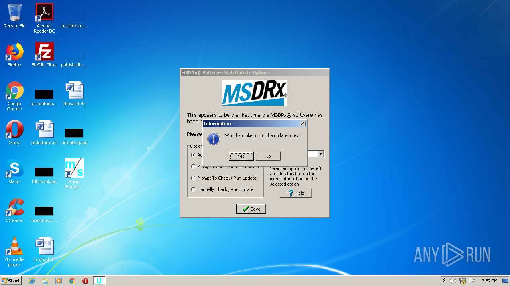This screenshot has width=510, height=286.
Task: Open Chrome from the taskbar
Action: (72, 281)
